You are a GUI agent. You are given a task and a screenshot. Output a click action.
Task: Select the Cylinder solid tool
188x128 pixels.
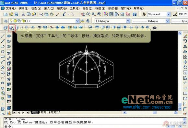(17, 28)
